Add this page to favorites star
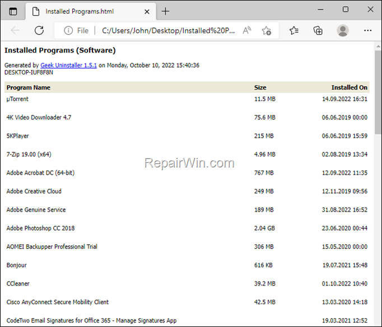382x327 pixels. 266,31
